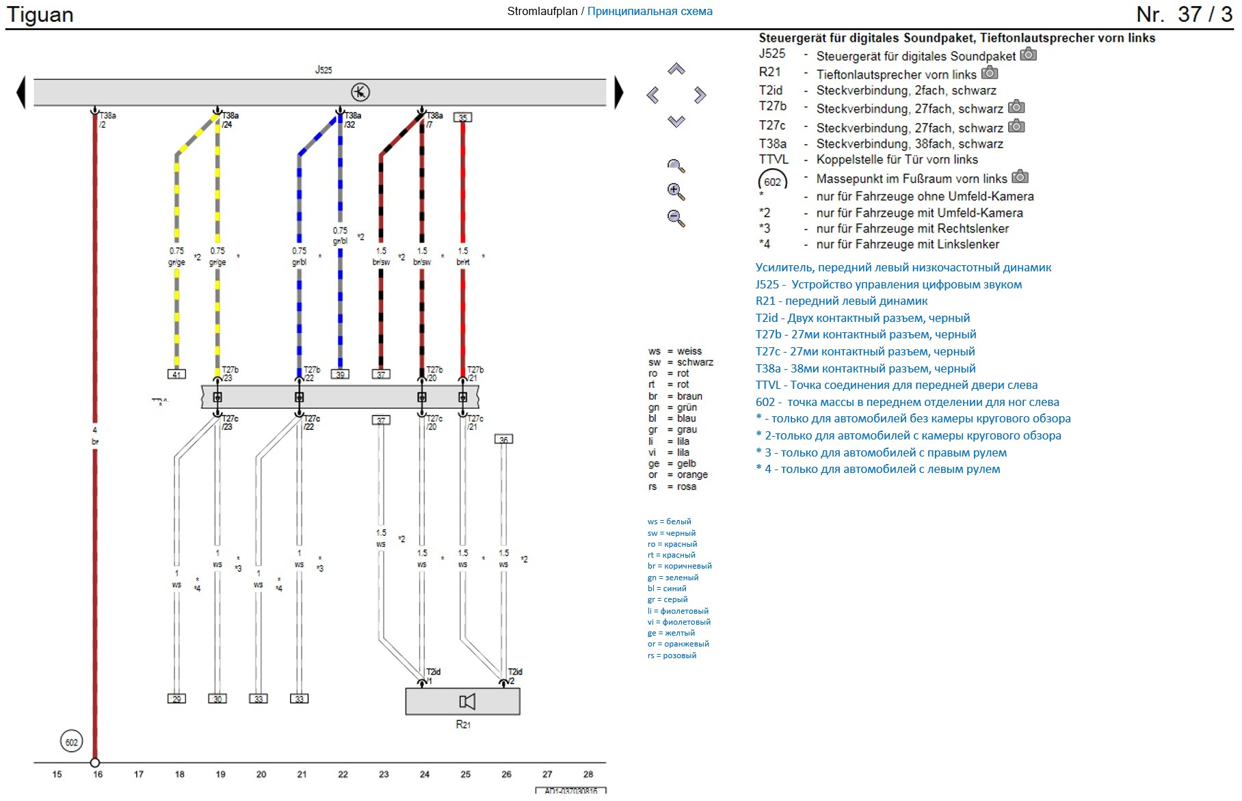Click the left pan arrow
Screen dimensions: 1242x801
(x=652, y=95)
